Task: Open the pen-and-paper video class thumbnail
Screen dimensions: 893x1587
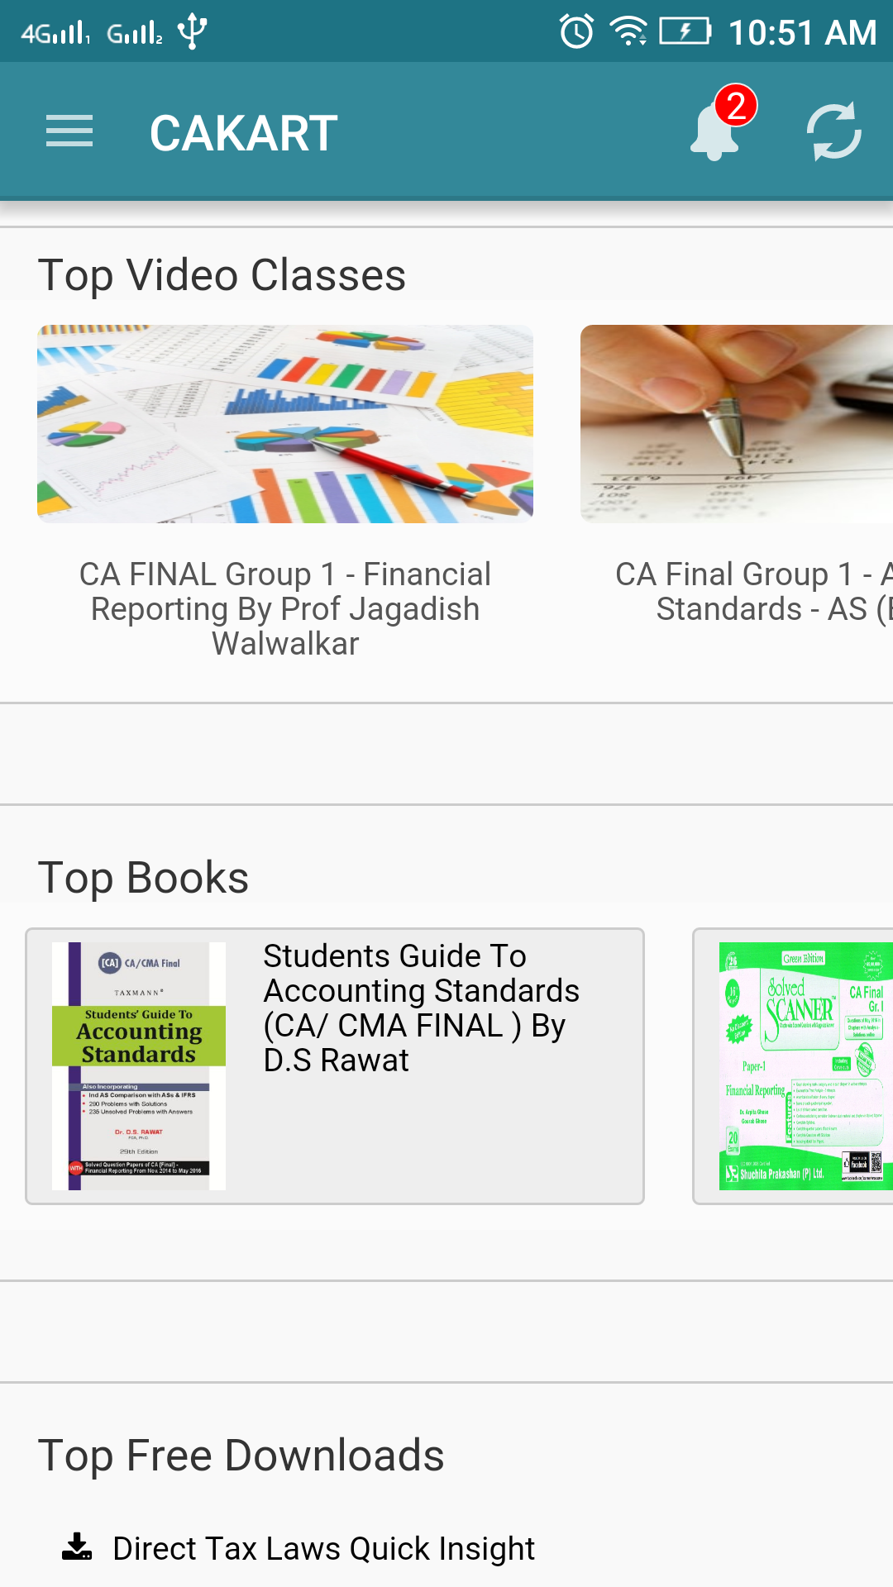Action: [x=736, y=424]
